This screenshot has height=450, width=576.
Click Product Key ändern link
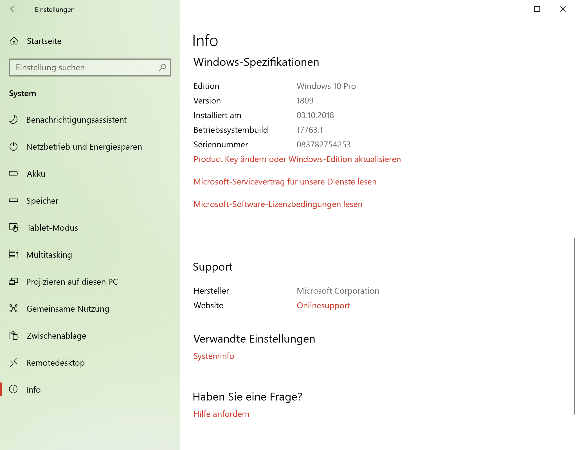(x=297, y=159)
